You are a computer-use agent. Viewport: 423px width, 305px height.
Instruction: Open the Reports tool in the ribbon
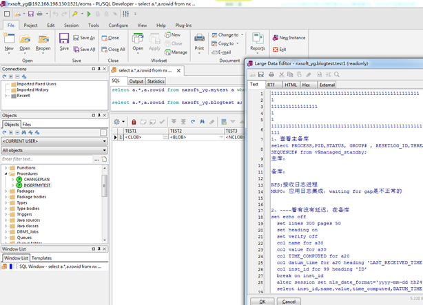tap(257, 39)
